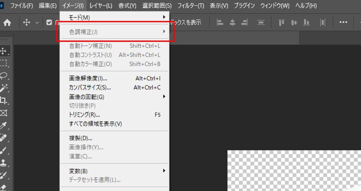
Task: Choose 自動トーン補正(N) menu entry
Action: point(115,46)
